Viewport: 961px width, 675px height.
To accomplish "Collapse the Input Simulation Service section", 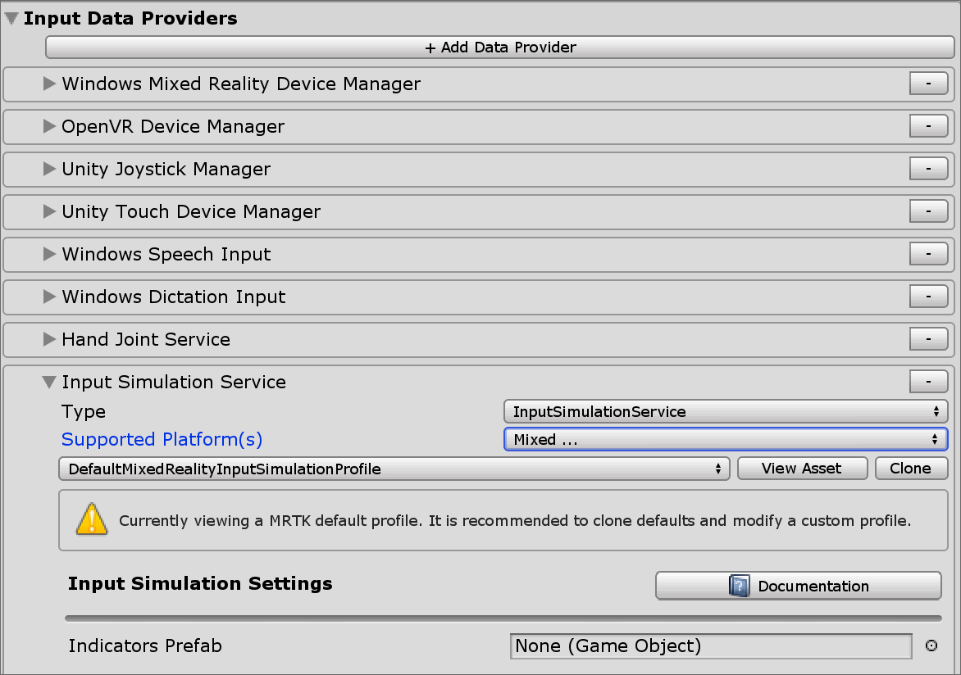I will point(49,382).
